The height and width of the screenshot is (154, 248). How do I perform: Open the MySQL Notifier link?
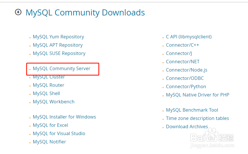pos(49,142)
